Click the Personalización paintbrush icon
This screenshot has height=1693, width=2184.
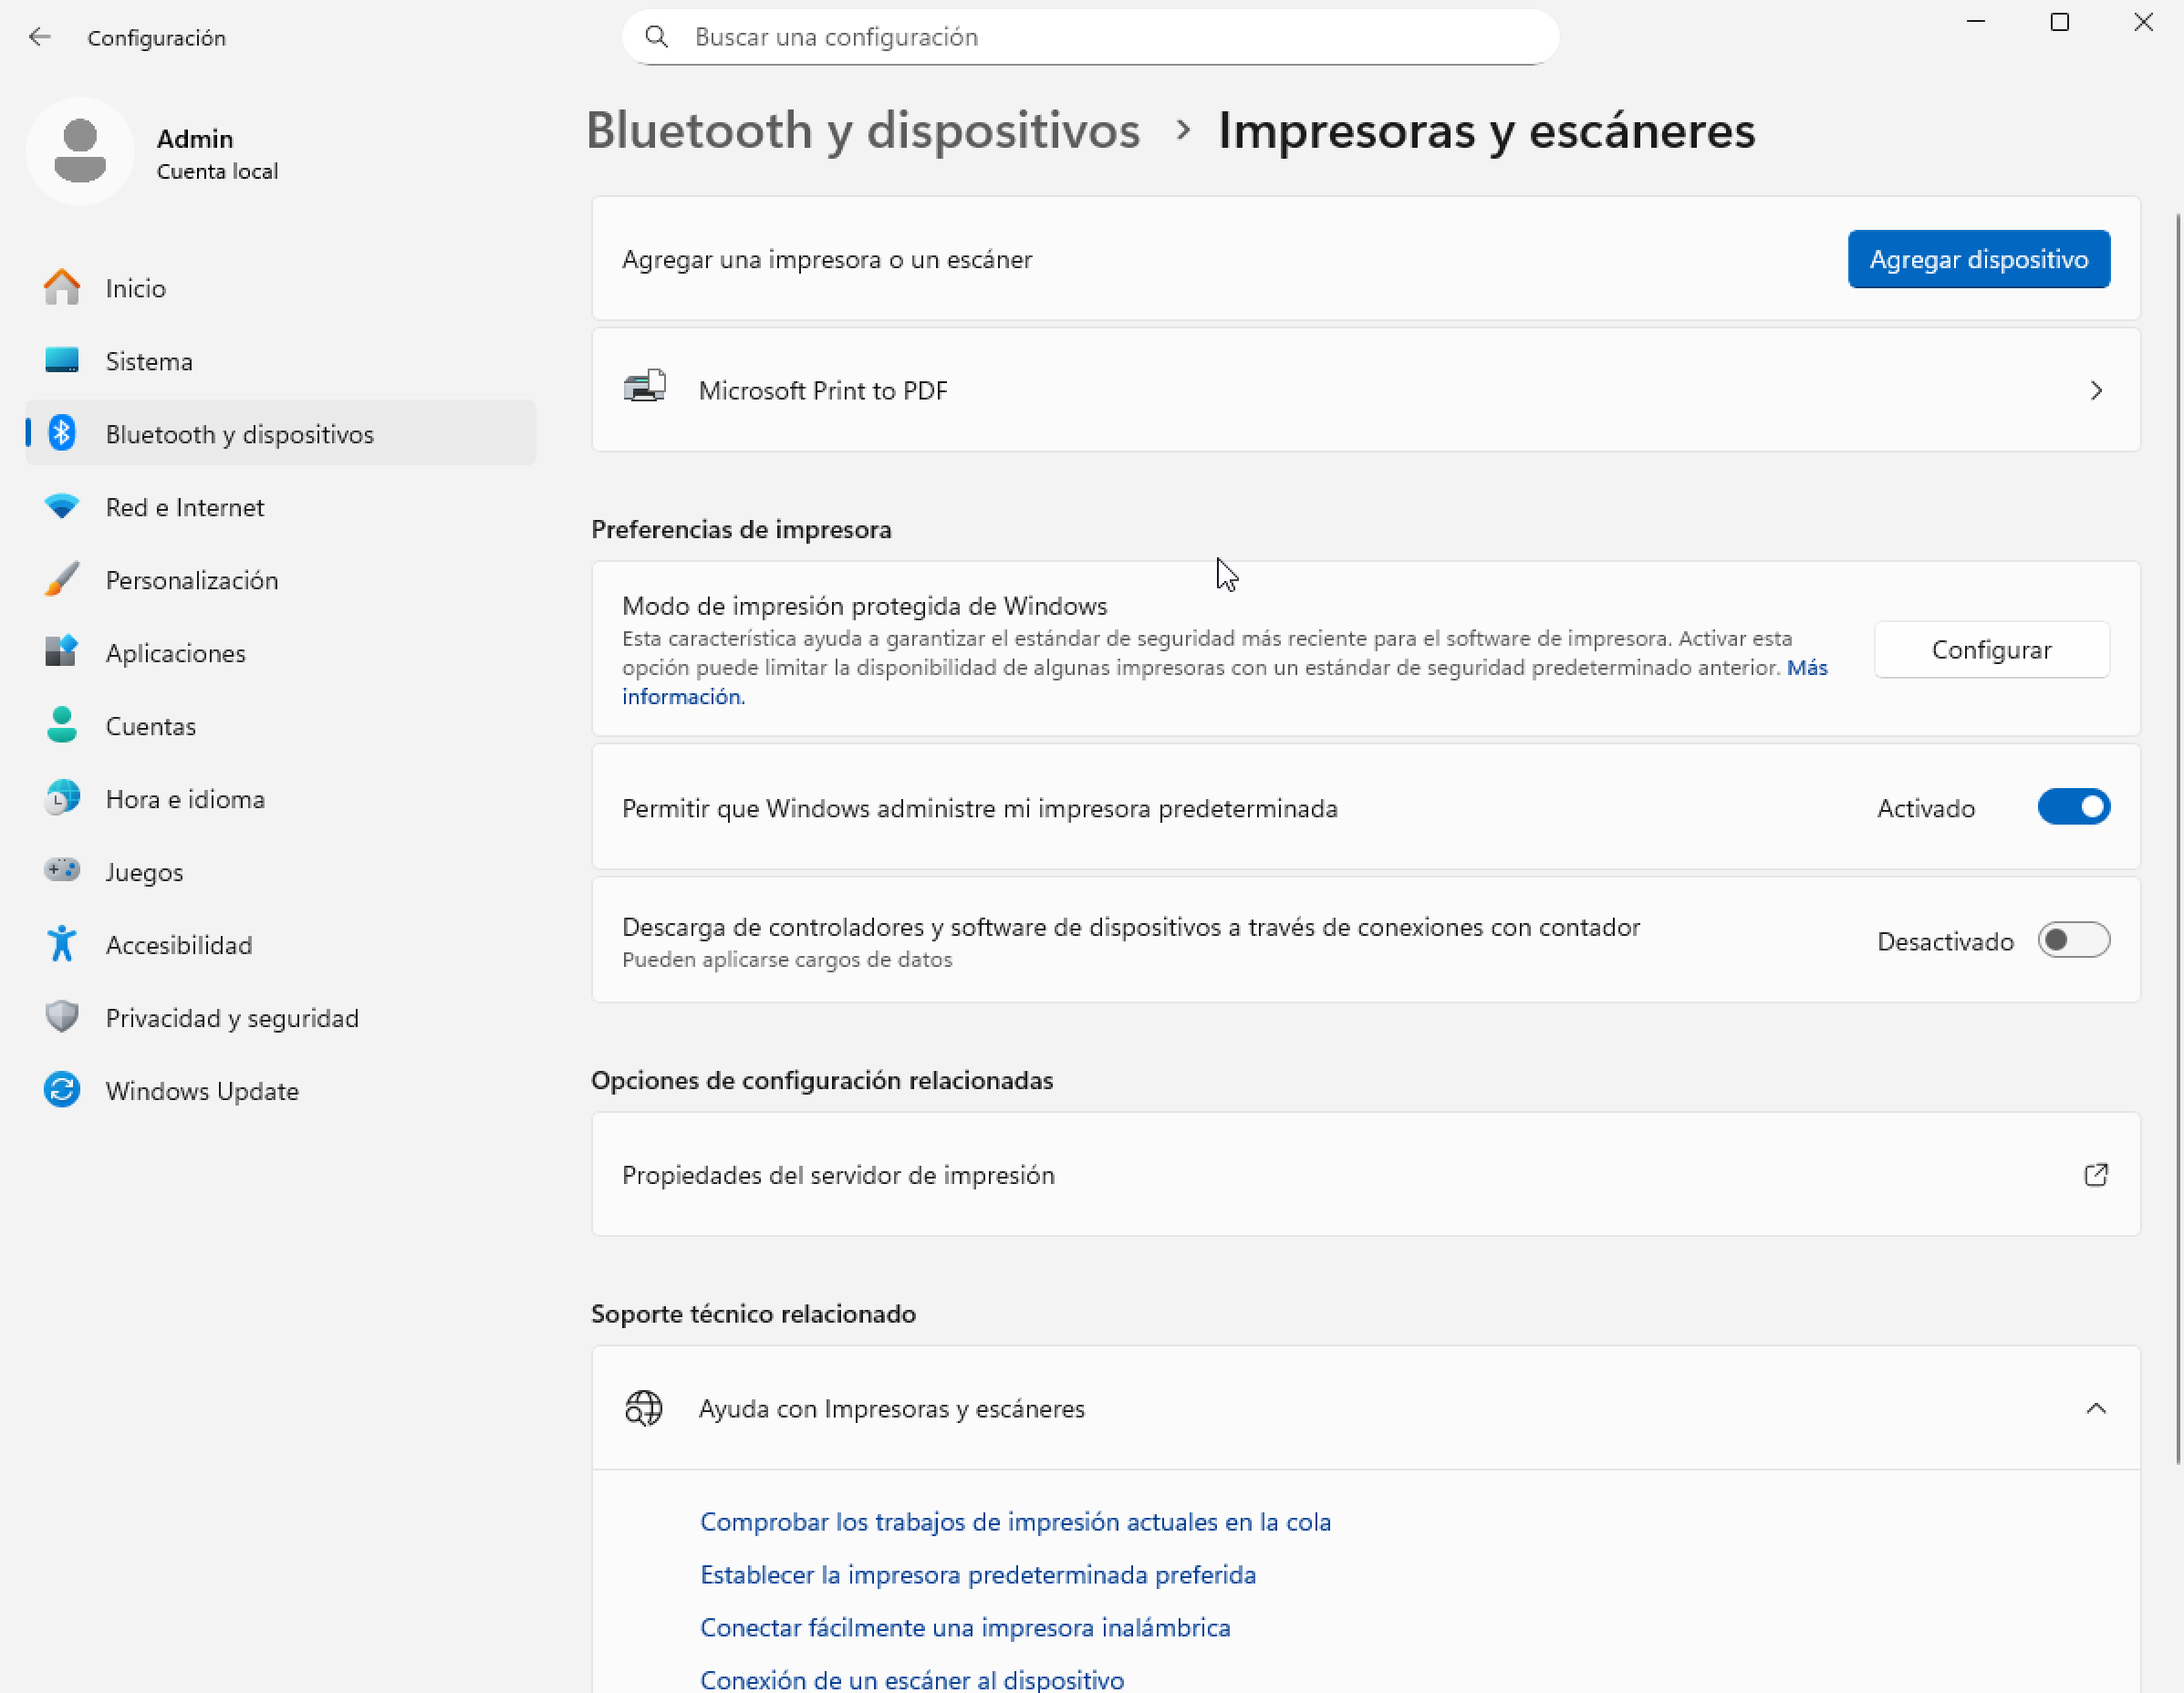coord(62,580)
